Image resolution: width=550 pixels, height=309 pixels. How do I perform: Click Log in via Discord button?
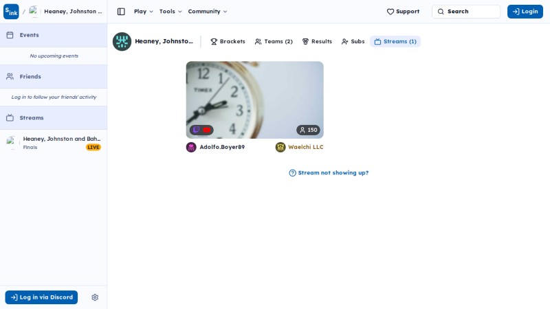click(41, 297)
